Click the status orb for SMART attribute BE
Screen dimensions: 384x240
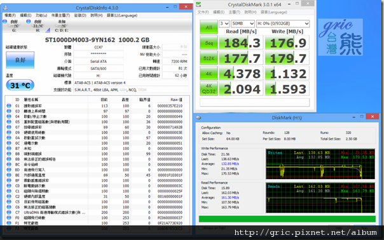(9, 175)
